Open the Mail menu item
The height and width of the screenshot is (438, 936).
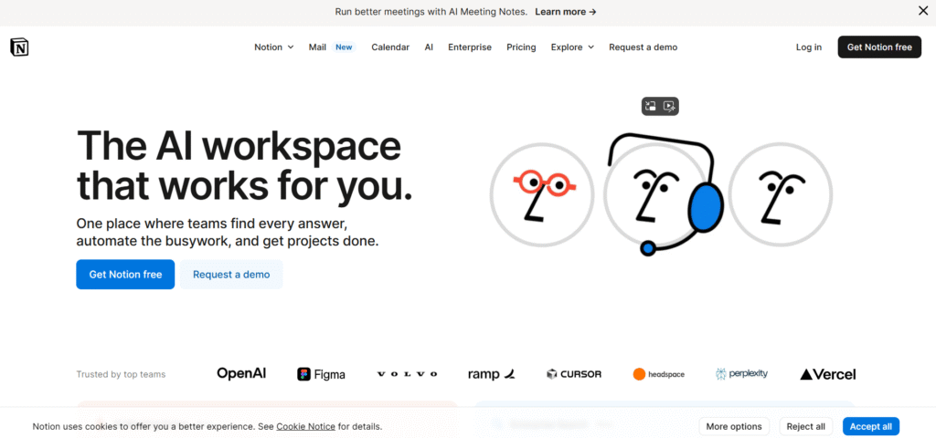[317, 47]
